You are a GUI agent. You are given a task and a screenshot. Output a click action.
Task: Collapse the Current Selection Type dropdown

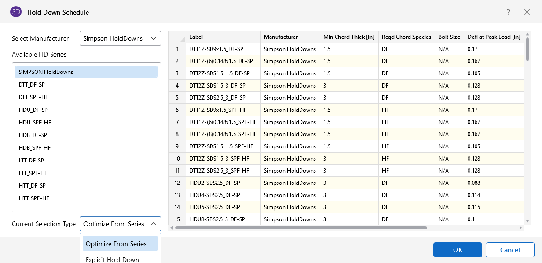(x=120, y=224)
